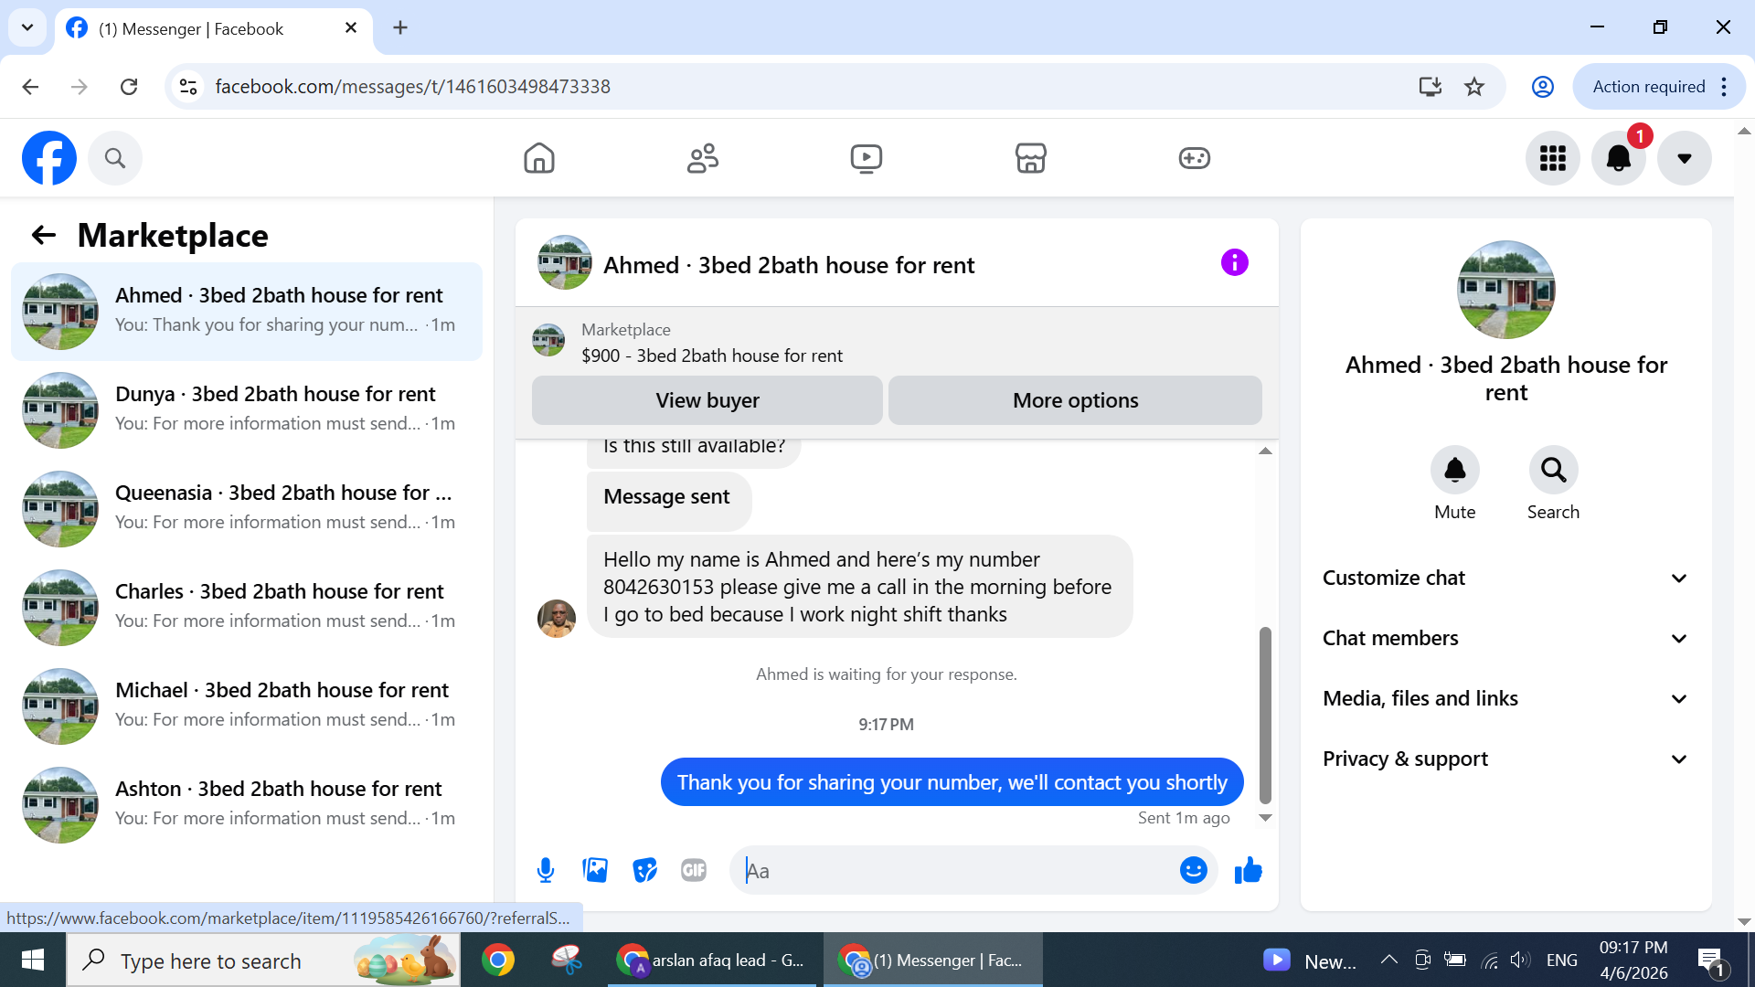
Task: Open the Windows Start menu
Action: click(33, 960)
